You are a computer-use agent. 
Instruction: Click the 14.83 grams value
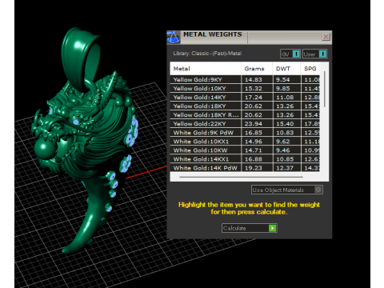click(x=254, y=79)
